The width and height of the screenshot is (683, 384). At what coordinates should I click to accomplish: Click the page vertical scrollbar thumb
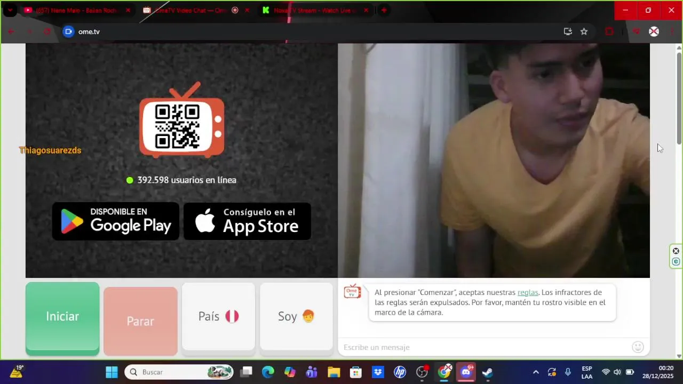pyautogui.click(x=679, y=97)
